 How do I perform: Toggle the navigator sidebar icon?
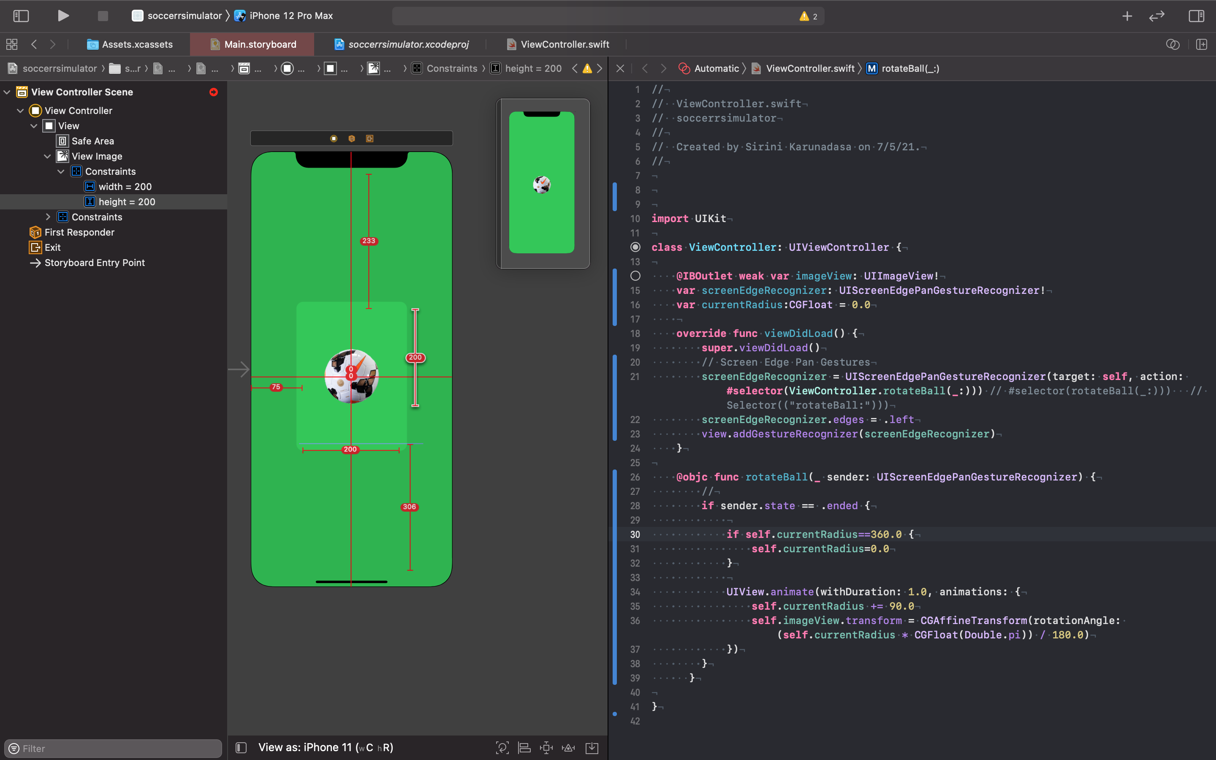click(21, 16)
